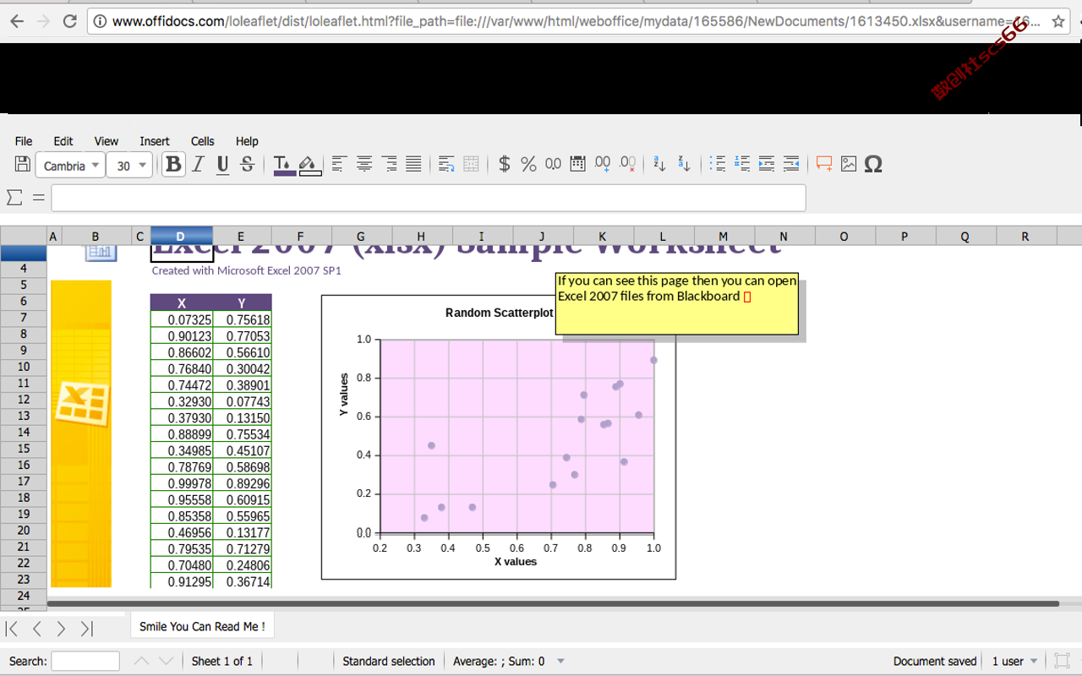The width and height of the screenshot is (1082, 676).
Task: Toggle italic formatting
Action: coord(198,164)
